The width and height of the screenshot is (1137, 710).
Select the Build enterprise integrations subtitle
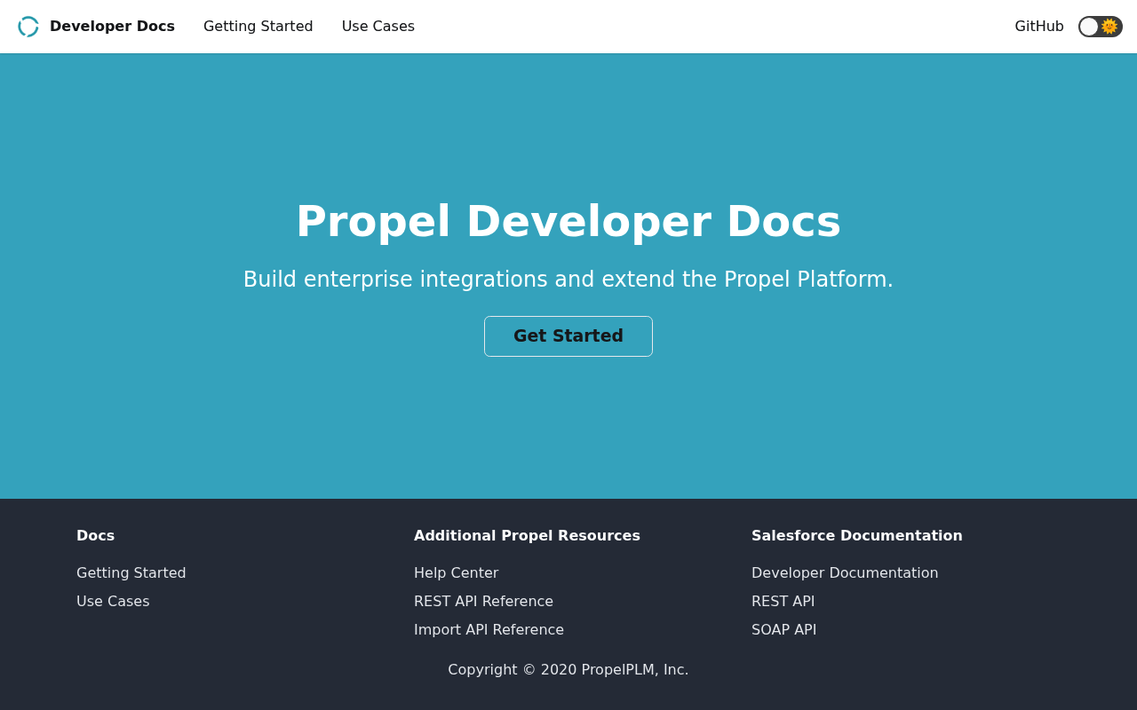568,280
